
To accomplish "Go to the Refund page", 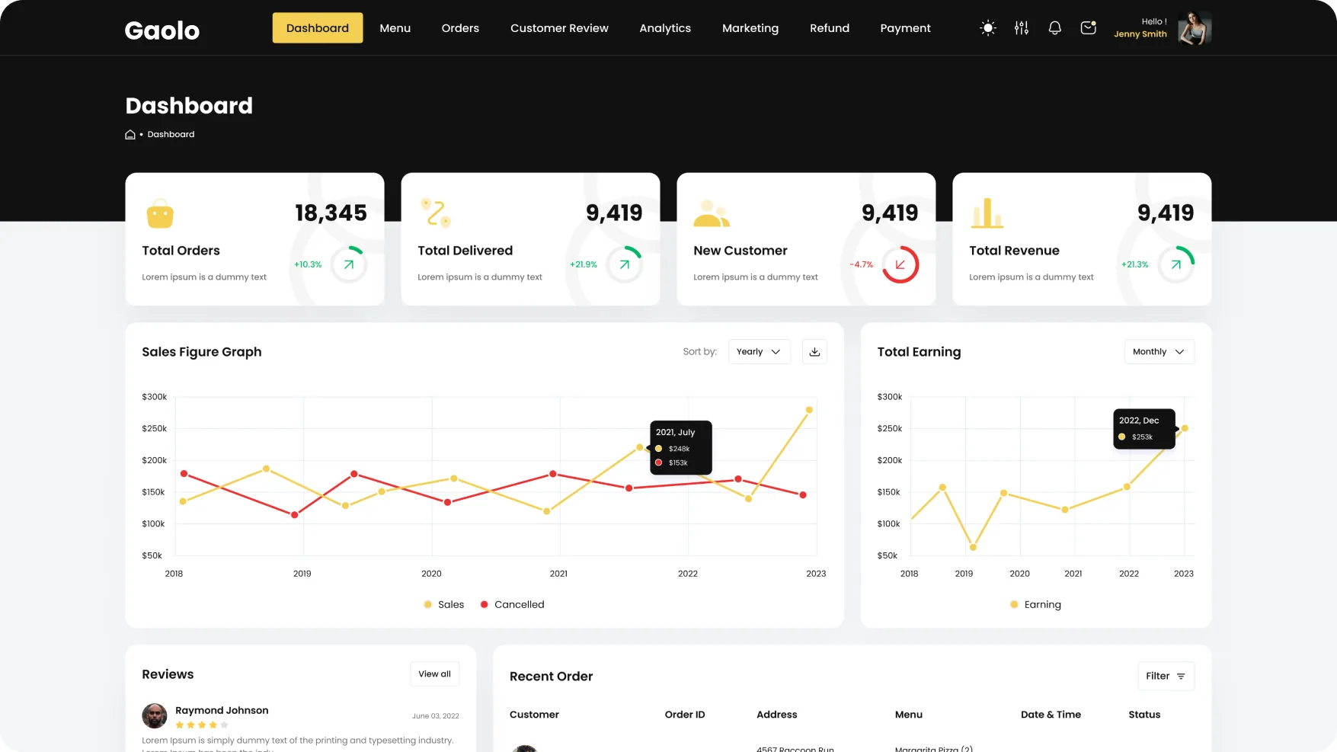I will 830,28.
